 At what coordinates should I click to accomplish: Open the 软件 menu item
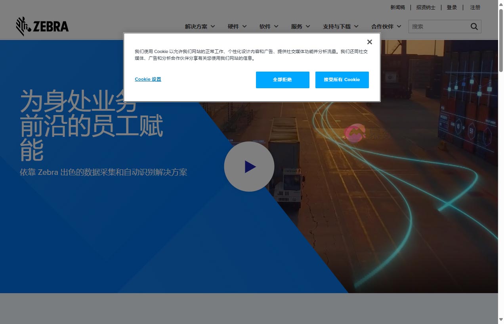click(x=268, y=27)
